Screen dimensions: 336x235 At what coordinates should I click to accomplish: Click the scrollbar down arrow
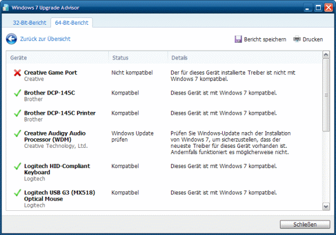[326, 207]
